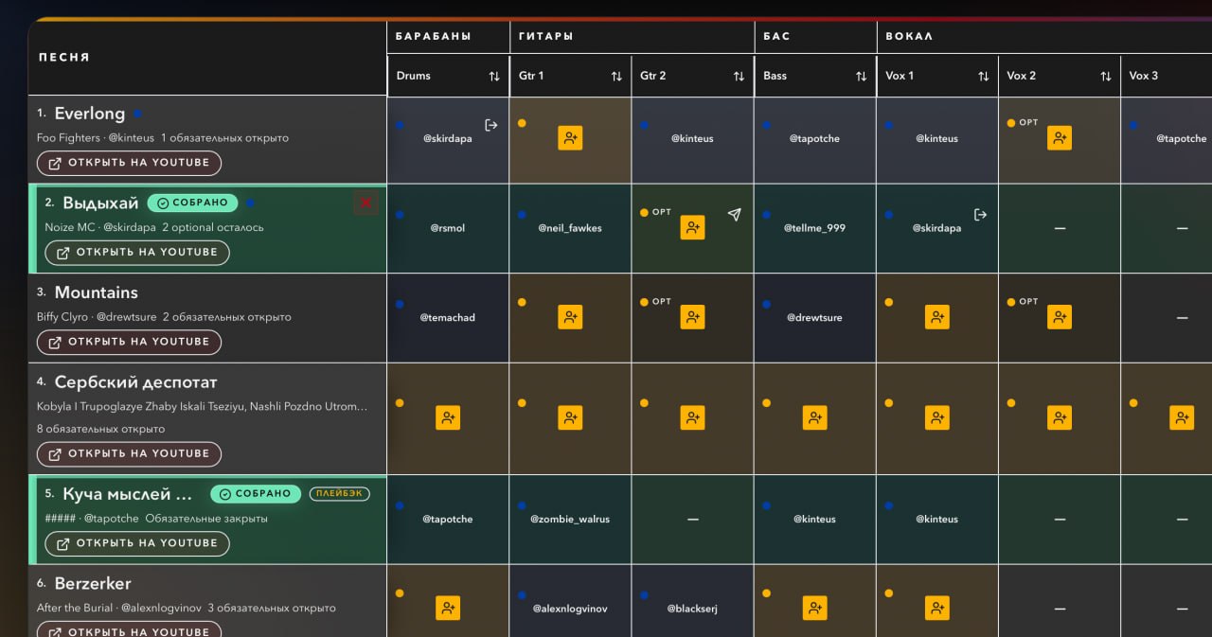Sort by Drums column
This screenshot has width=1212, height=637.
493,76
